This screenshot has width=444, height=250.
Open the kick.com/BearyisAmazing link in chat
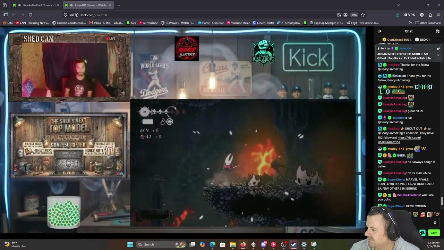tap(399, 140)
